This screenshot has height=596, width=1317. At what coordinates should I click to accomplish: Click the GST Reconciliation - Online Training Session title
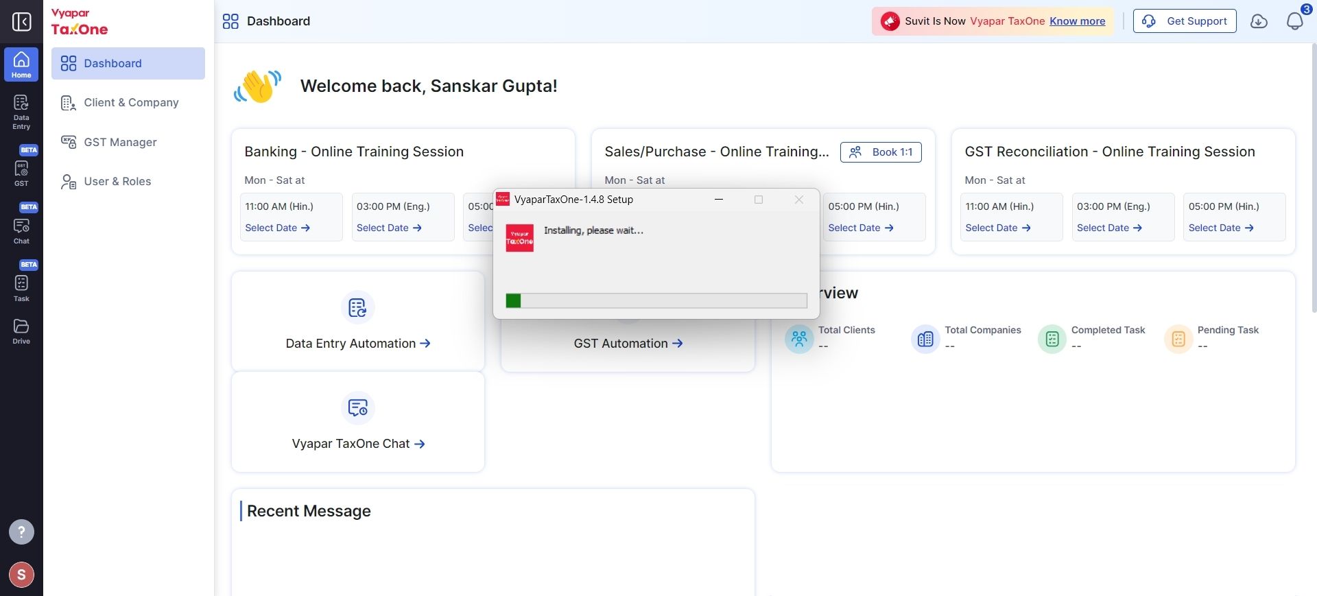[x=1110, y=152]
